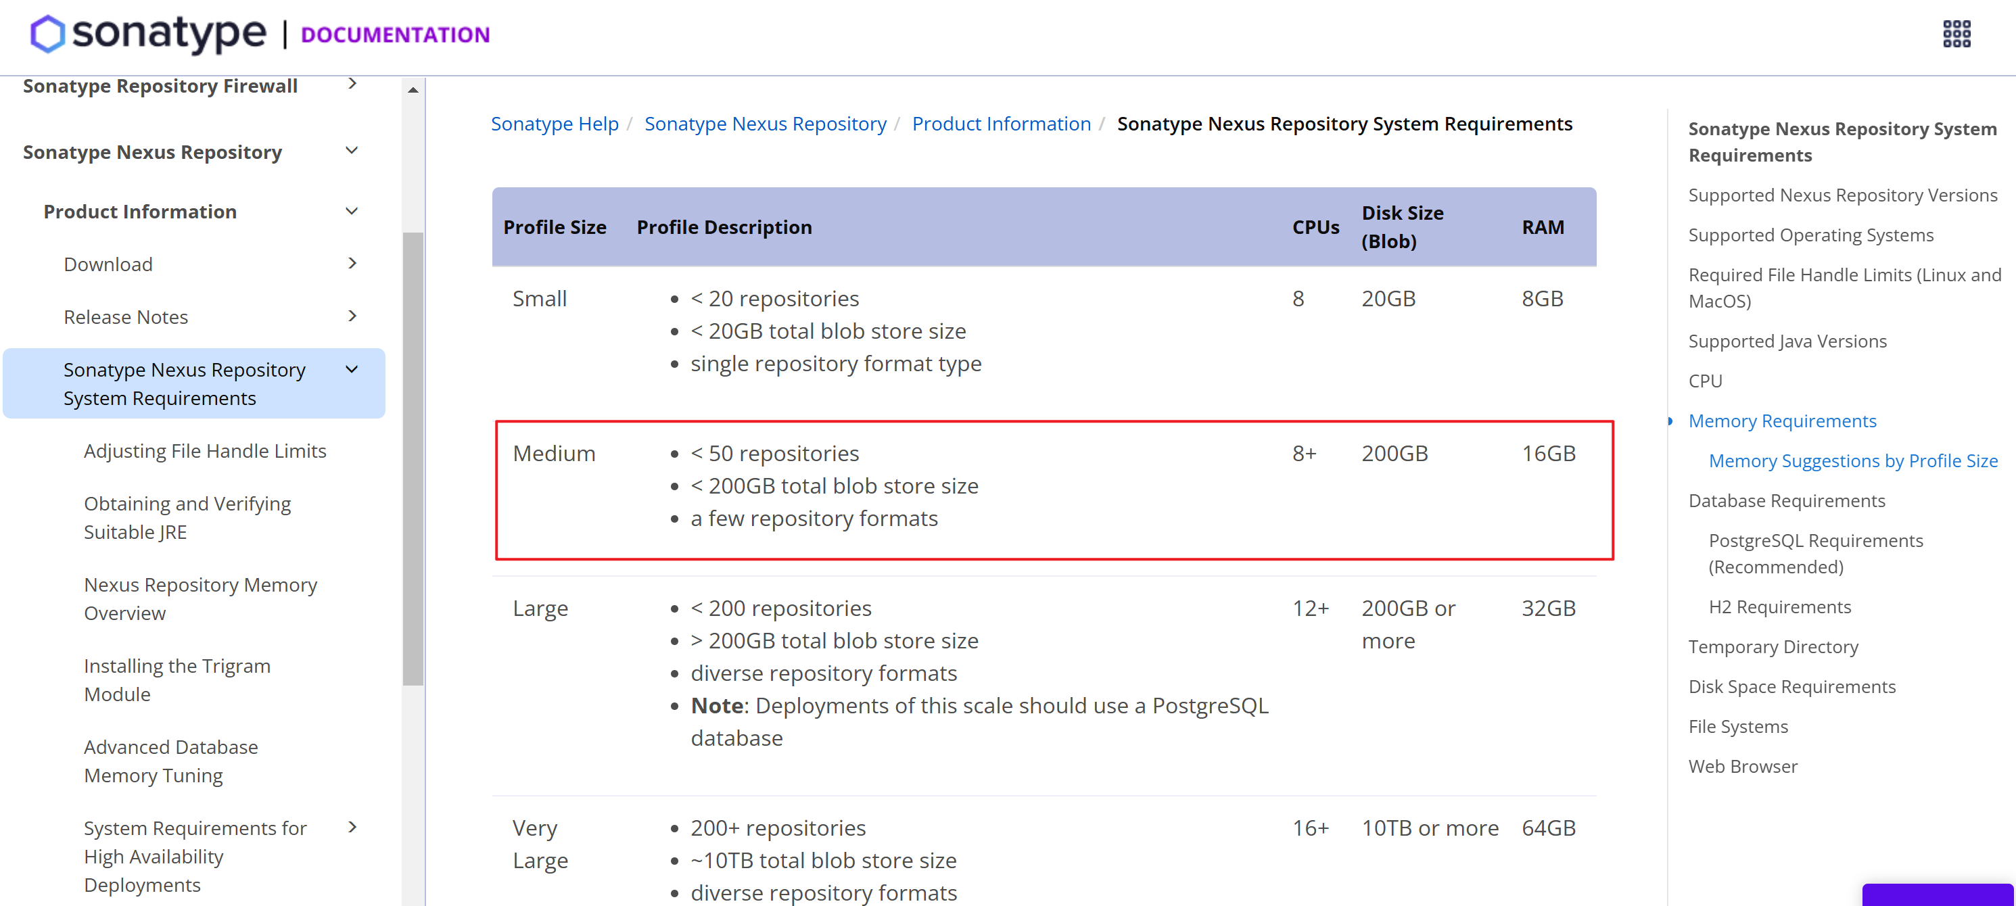The image size is (2016, 906).
Task: Open Nexus Repository Memory Overview page
Action: click(200, 598)
